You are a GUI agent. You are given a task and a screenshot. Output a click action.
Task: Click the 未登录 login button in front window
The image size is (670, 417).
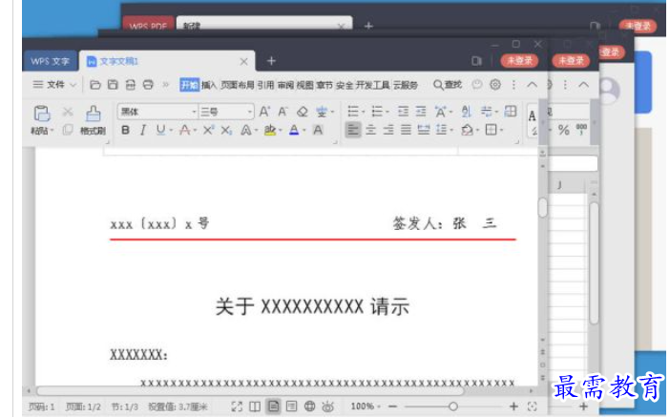pyautogui.click(x=519, y=61)
